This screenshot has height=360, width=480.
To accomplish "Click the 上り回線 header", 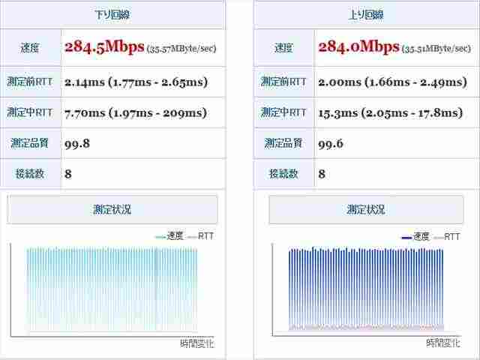I will coord(366,14).
